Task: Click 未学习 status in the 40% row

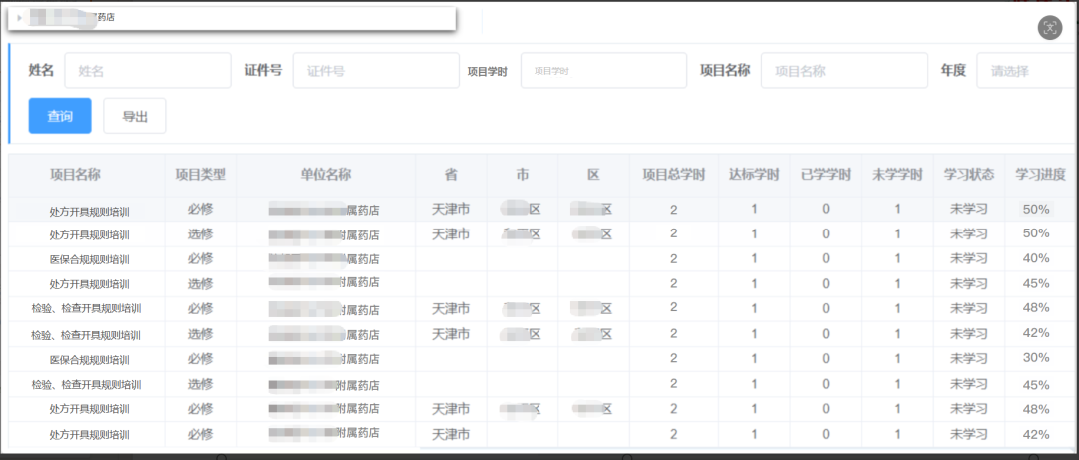Action: click(969, 259)
